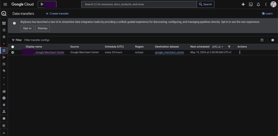This screenshot has width=278, height=136.
Task: Open the Studio bars icon in sidebar
Action: coord(4,23)
